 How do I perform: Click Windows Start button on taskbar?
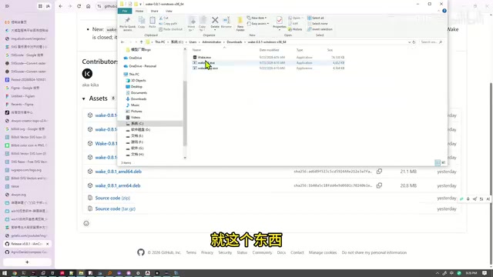tap(5, 273)
